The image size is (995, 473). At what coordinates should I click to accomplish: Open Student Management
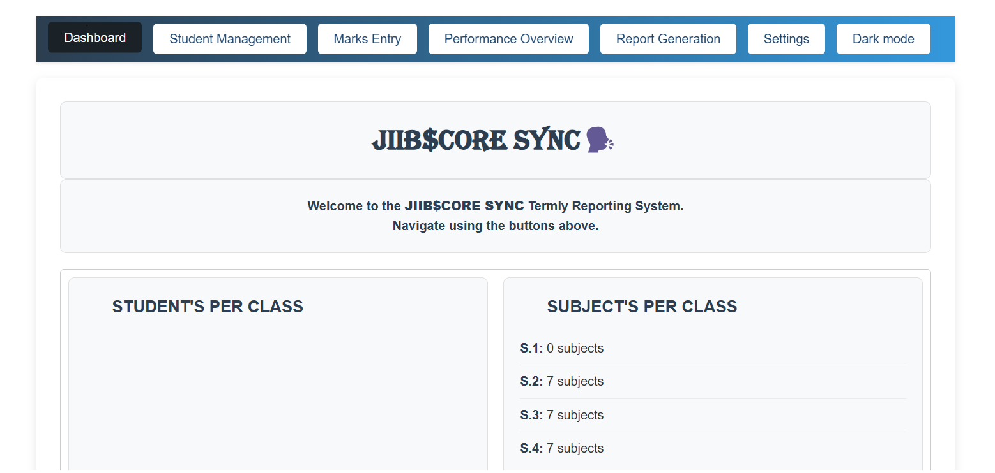coord(229,39)
